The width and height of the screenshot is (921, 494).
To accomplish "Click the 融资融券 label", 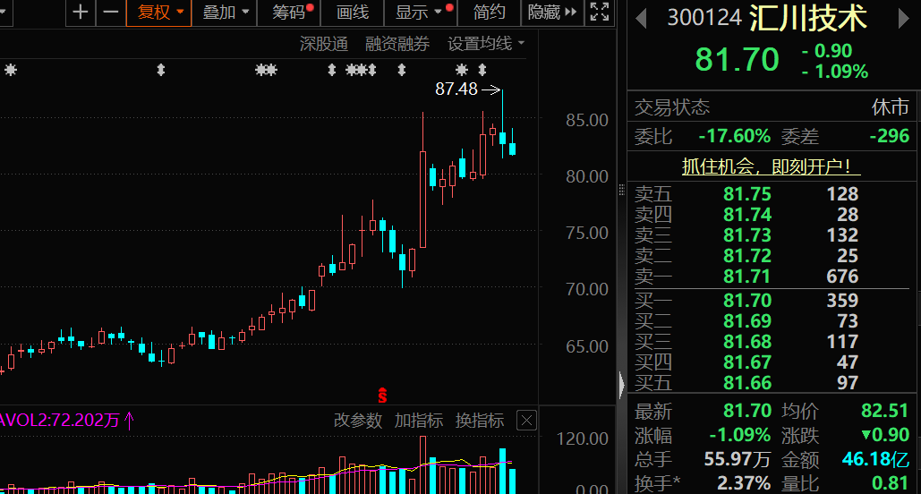I will (x=397, y=44).
